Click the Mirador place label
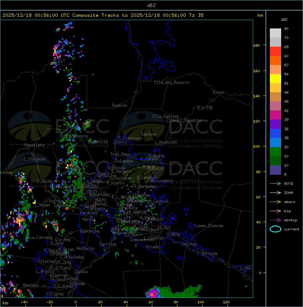303x307 pixels. pos(154,247)
